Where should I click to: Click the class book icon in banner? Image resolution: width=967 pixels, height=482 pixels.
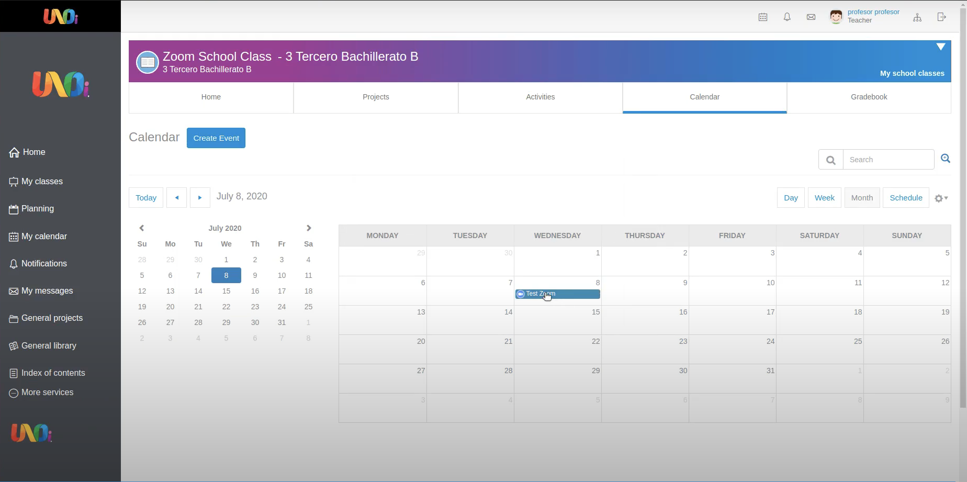(x=148, y=62)
